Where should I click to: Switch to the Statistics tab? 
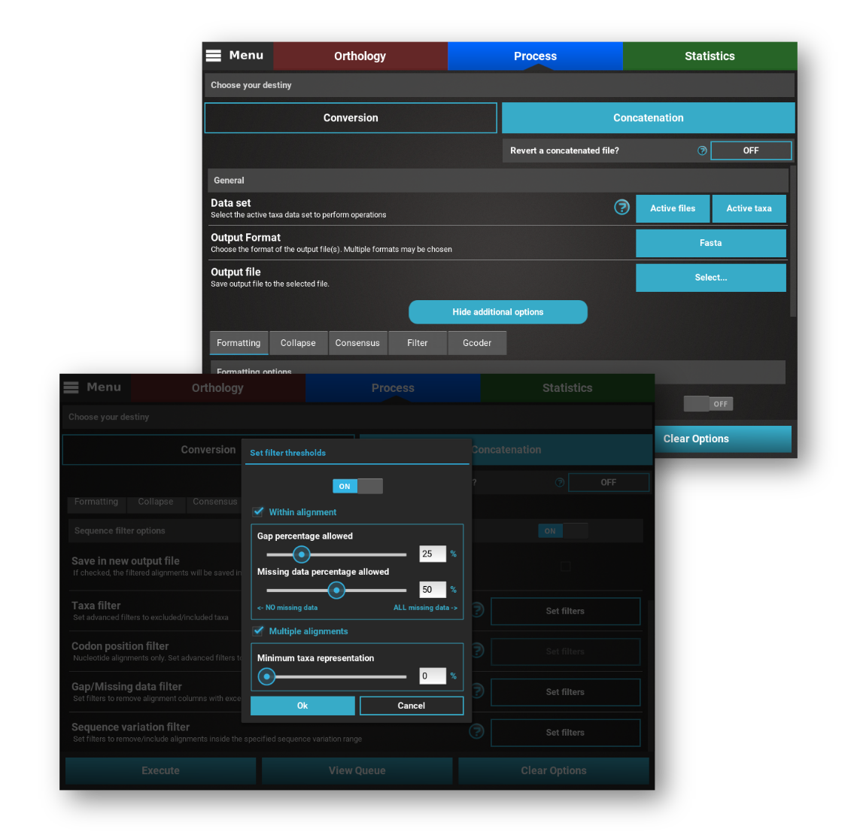pos(709,56)
